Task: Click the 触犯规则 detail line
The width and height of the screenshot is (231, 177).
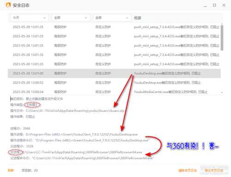Action: click(x=36, y=99)
